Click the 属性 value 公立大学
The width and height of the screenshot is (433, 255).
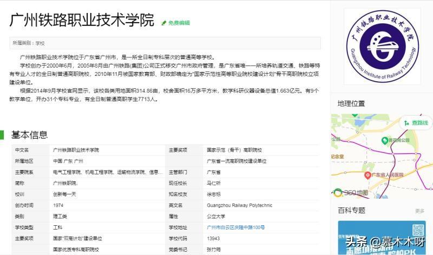pos(216,217)
